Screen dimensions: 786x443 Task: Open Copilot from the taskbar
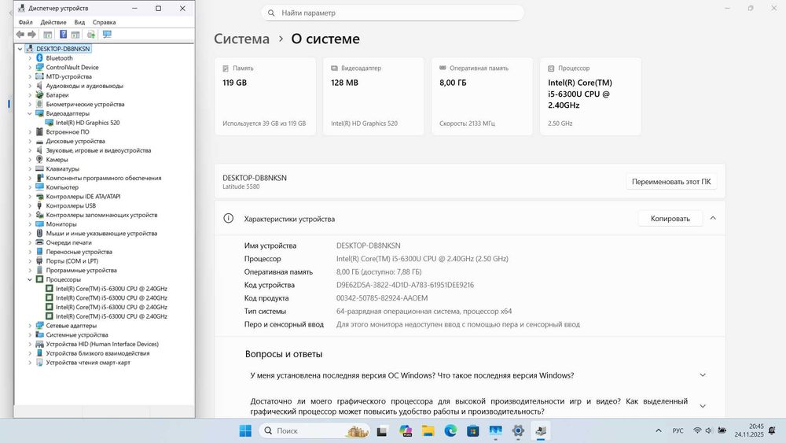tap(405, 430)
